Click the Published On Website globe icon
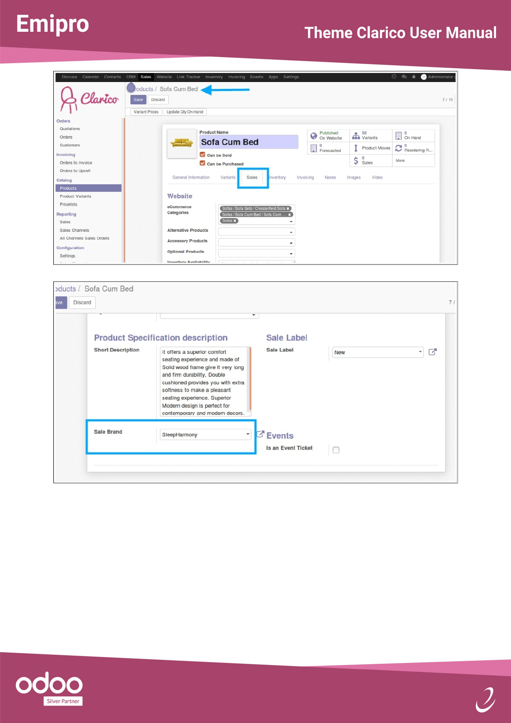 (314, 136)
